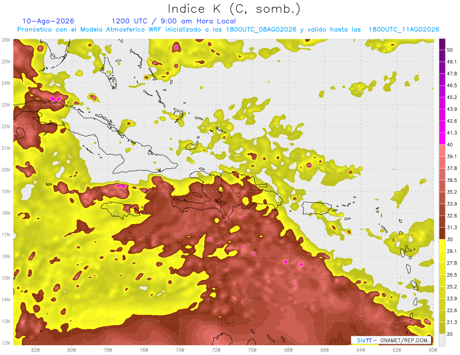Click the '27.8' color scale label
Screen dimensions: 460x355
click(x=452, y=263)
